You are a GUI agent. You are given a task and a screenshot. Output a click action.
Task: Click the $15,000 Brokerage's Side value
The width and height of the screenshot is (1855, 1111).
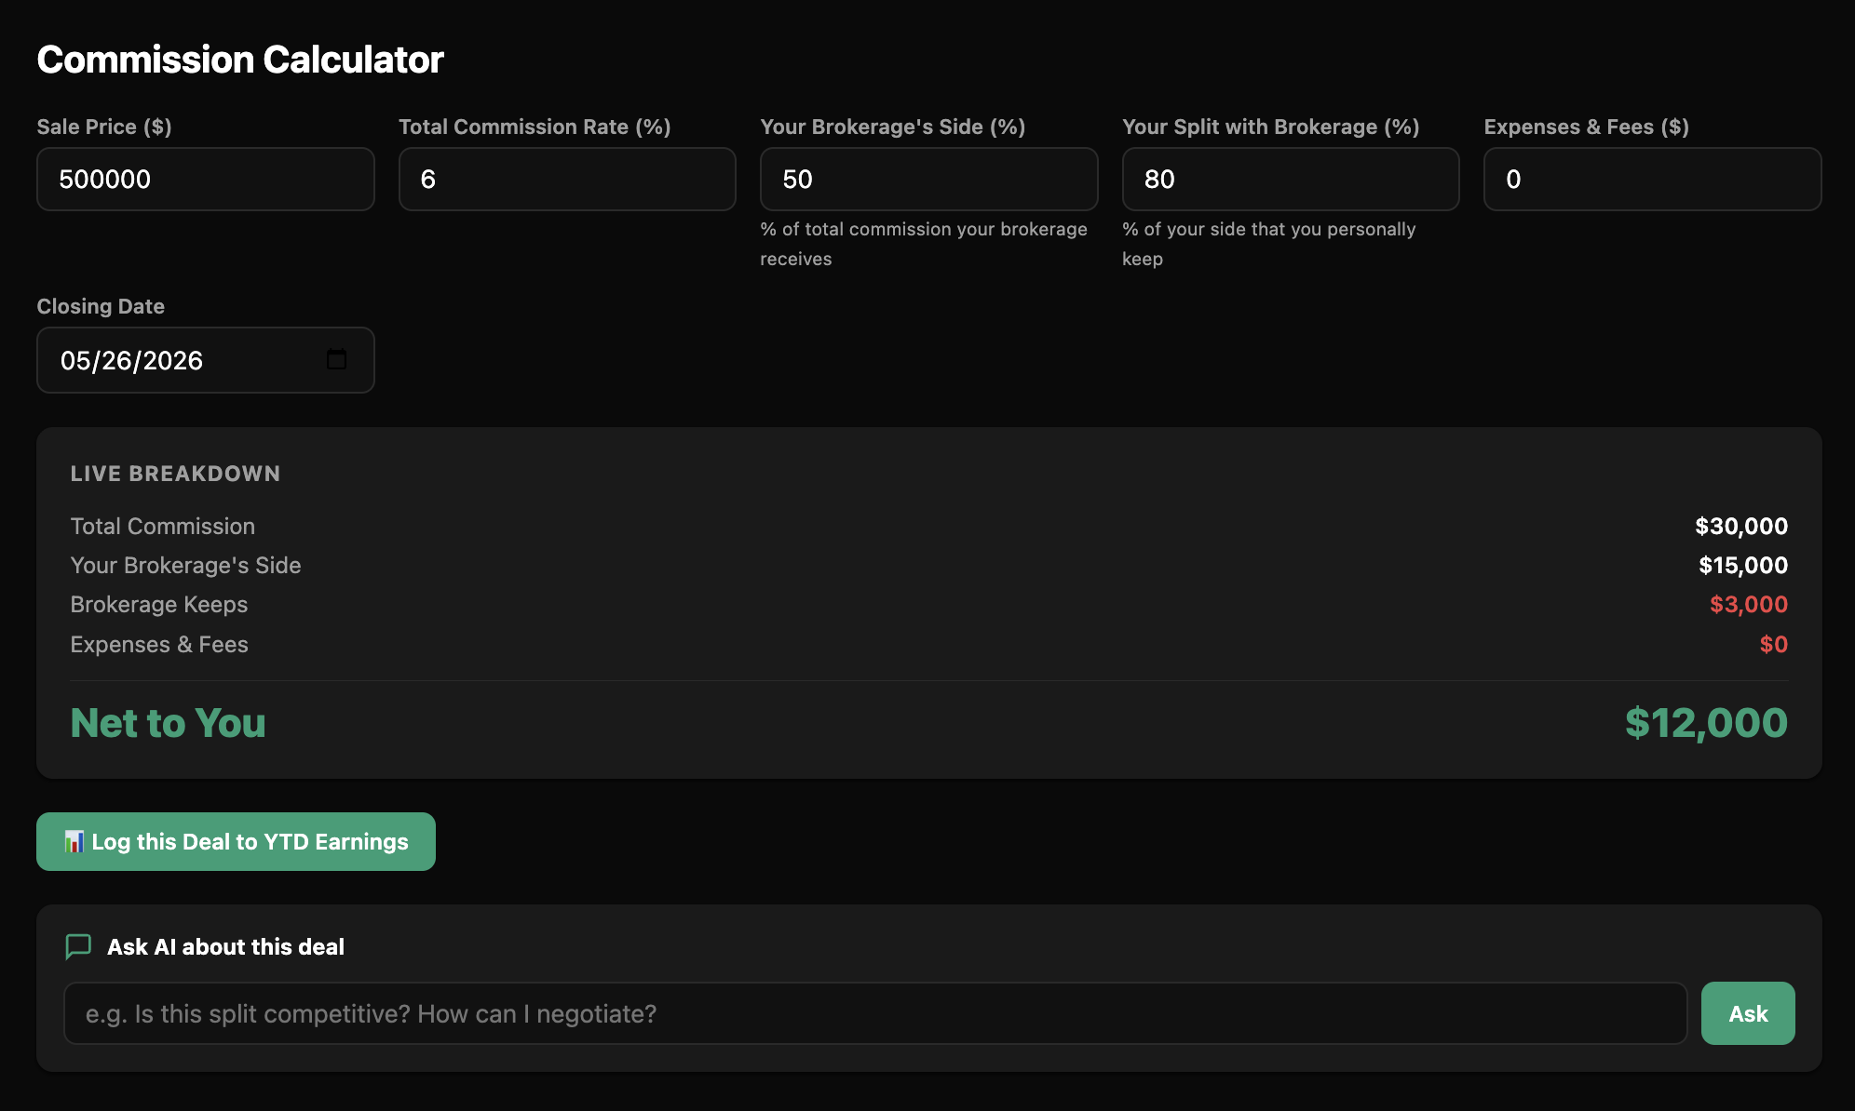coord(1743,565)
